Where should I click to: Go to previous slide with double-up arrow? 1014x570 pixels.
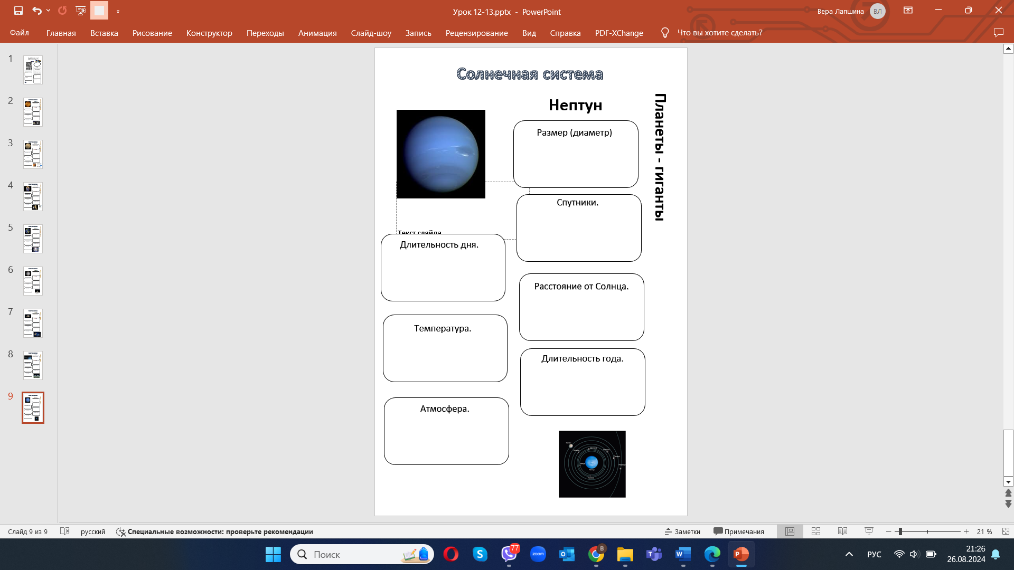tap(1008, 493)
